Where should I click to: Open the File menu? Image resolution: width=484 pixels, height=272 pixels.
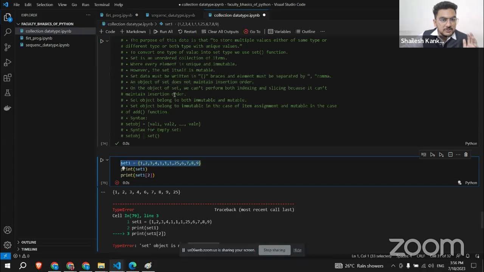pos(17,5)
